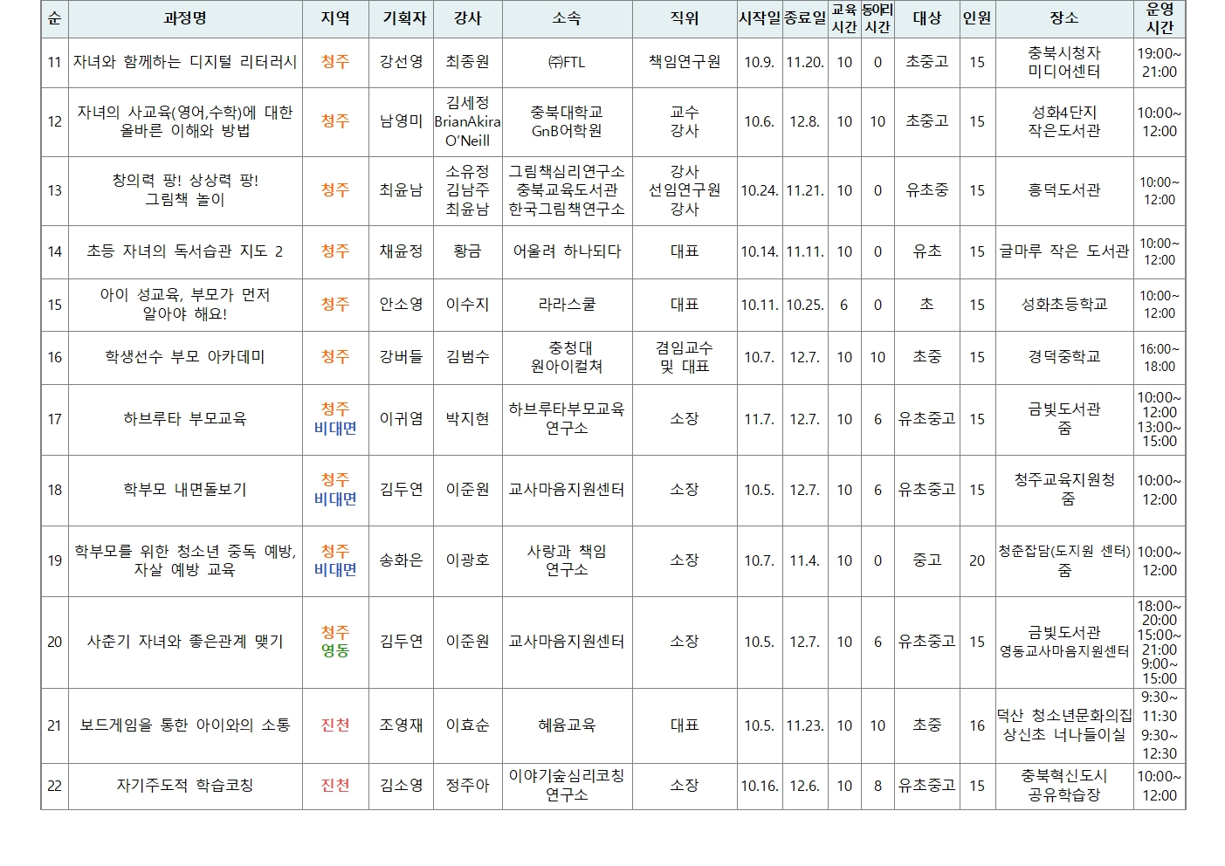
Task: Click the '과정명' column header
Action: (185, 18)
